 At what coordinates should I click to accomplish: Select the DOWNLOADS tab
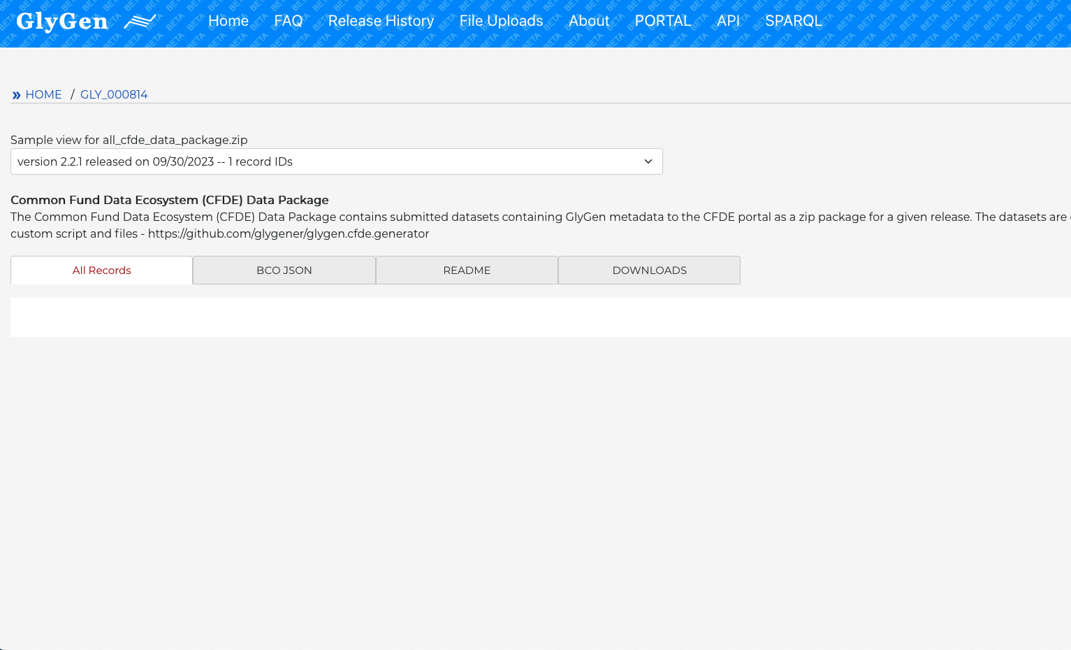click(649, 270)
